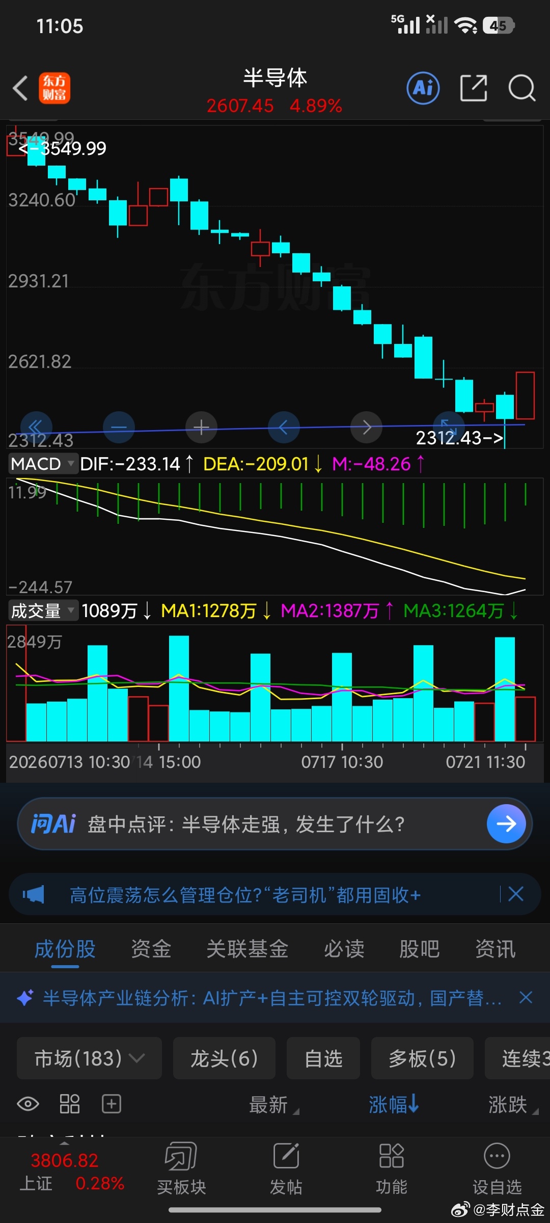
Task: Toggle eye visibility icon in list toolbar
Action: 28,1104
